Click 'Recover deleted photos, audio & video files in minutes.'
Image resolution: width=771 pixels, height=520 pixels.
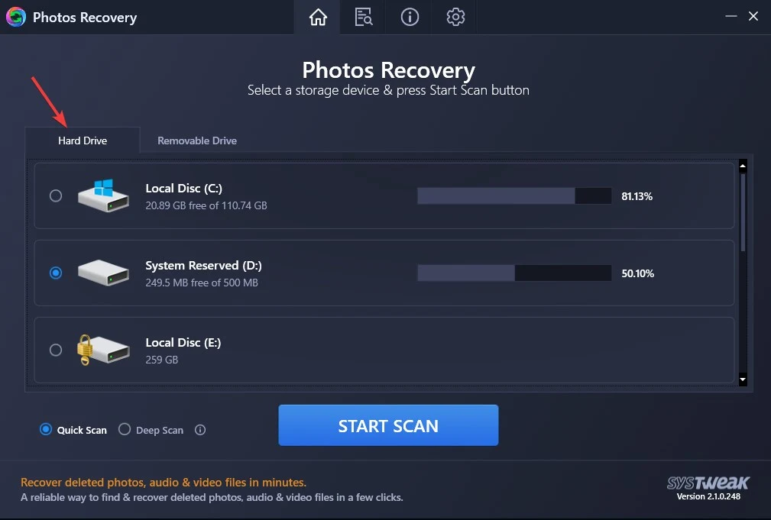click(x=164, y=482)
